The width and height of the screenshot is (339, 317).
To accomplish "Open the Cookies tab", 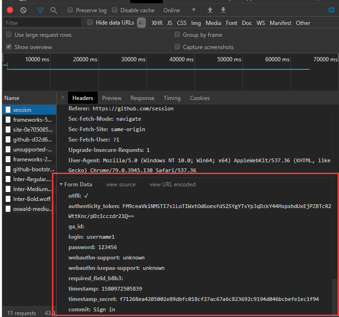I will point(200,98).
